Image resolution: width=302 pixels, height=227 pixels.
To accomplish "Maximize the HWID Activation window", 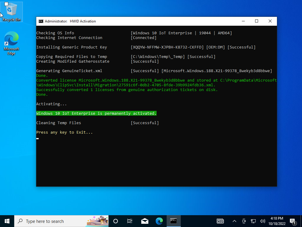I will tap(257, 21).
